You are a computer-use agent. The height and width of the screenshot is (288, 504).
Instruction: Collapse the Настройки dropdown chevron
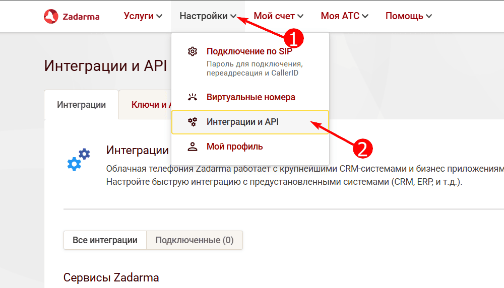click(233, 16)
